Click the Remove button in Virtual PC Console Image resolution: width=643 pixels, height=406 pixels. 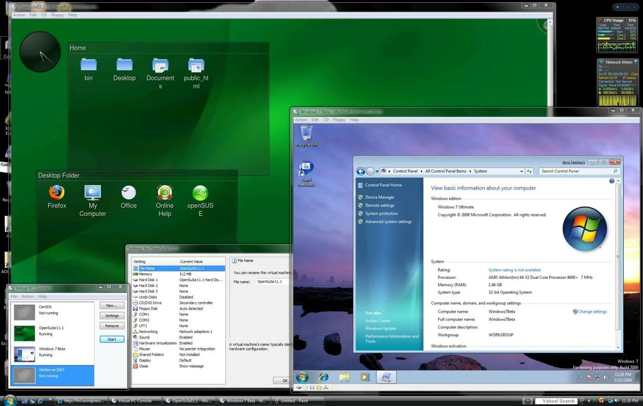(112, 326)
